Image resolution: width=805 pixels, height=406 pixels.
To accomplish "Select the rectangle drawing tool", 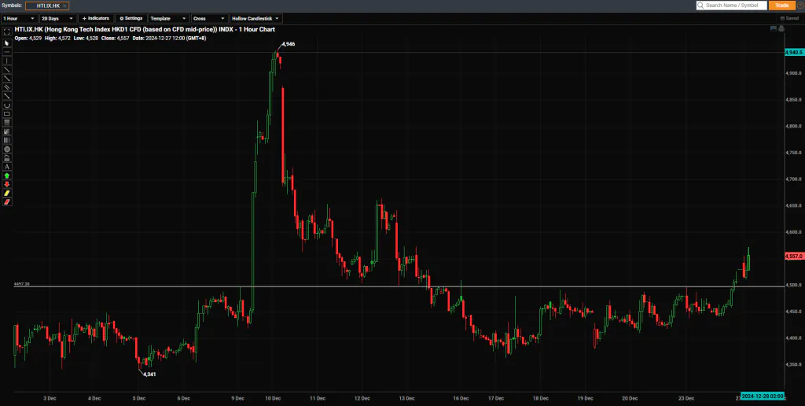I will pyautogui.click(x=7, y=113).
